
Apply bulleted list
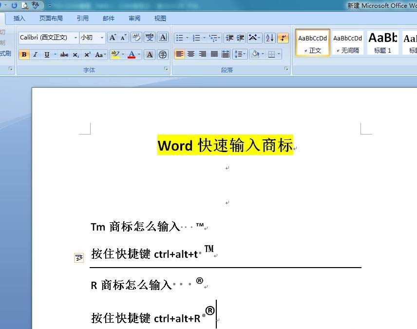pos(180,38)
